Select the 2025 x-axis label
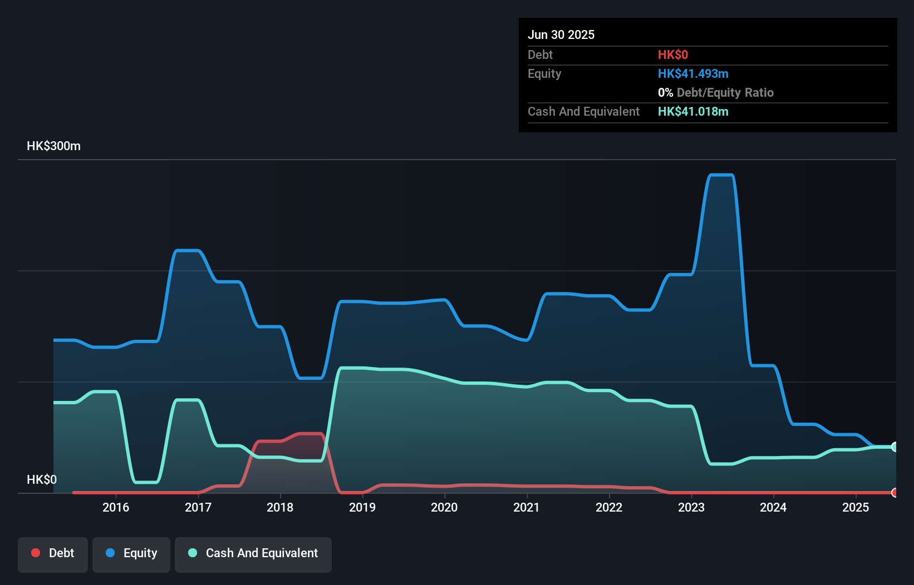The height and width of the screenshot is (585, 914). (x=856, y=507)
